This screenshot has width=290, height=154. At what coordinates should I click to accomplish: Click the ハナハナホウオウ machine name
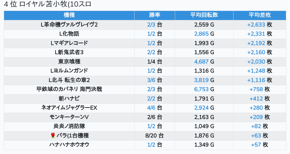point(69,145)
